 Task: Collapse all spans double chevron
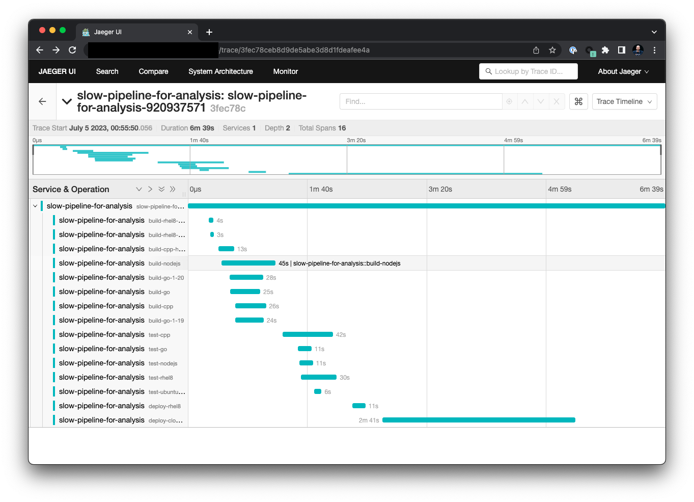(161, 189)
